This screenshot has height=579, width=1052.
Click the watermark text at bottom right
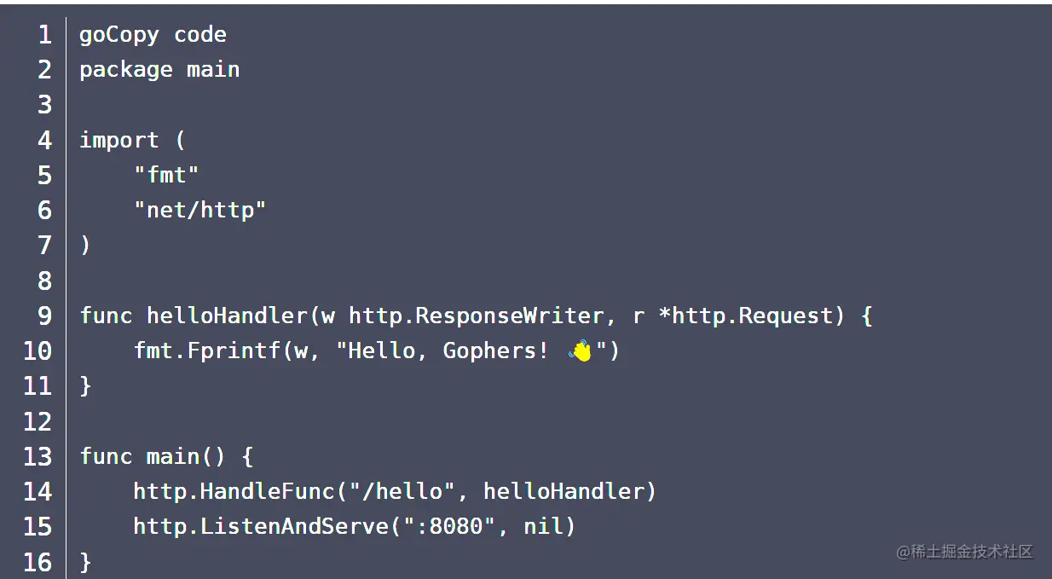tap(964, 552)
